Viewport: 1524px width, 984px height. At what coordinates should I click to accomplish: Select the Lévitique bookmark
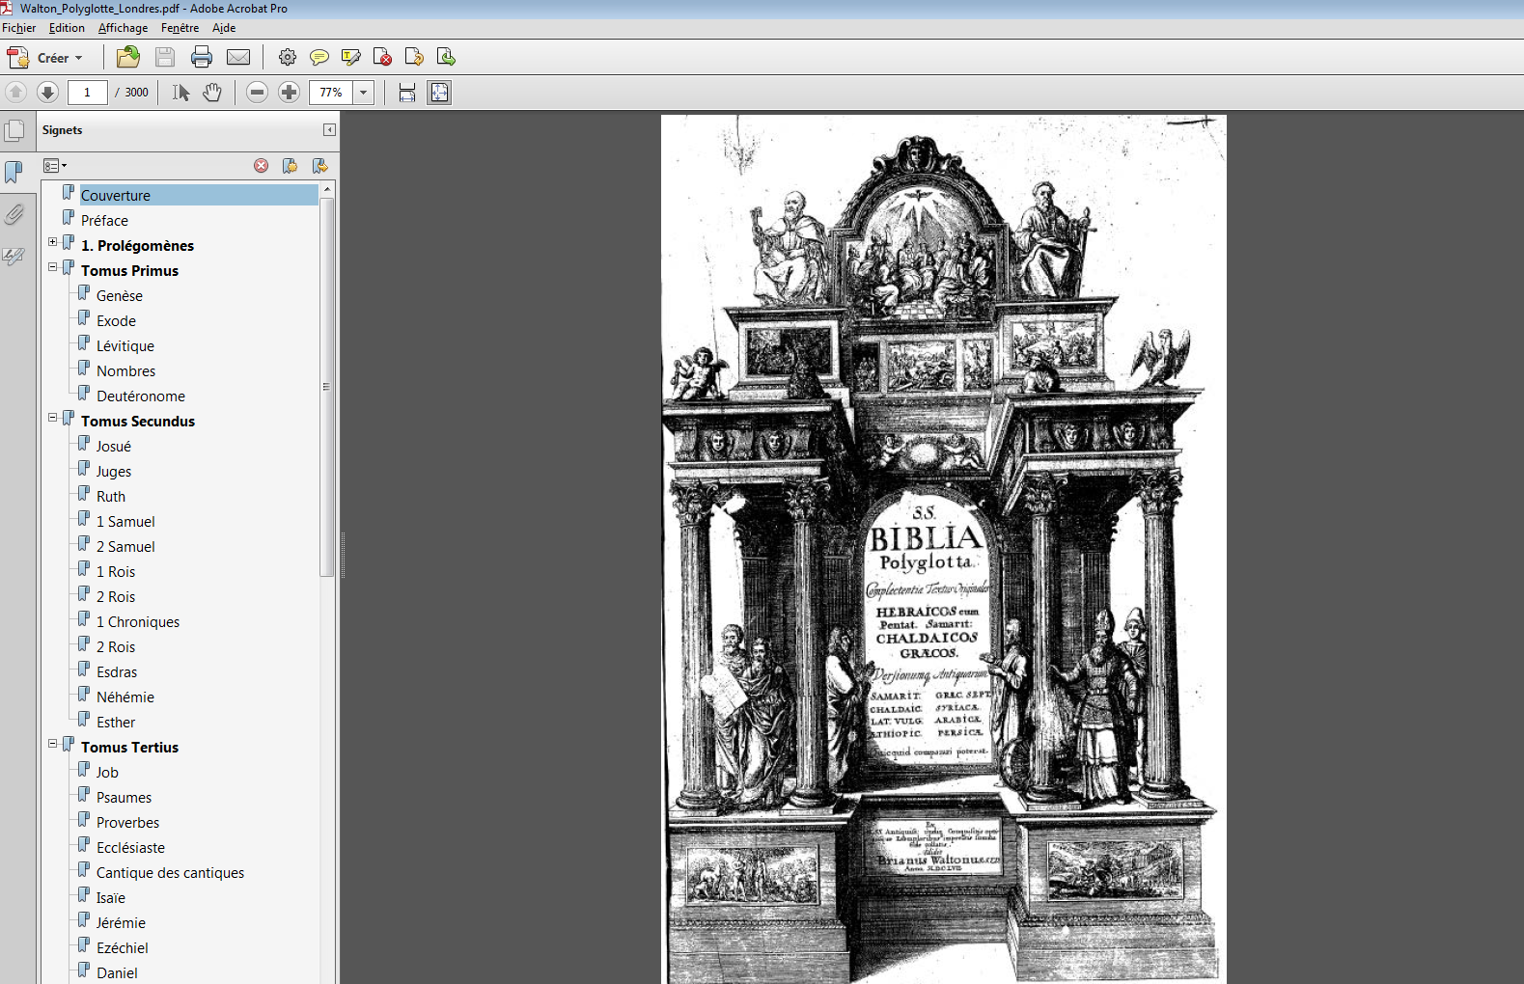[x=125, y=345]
